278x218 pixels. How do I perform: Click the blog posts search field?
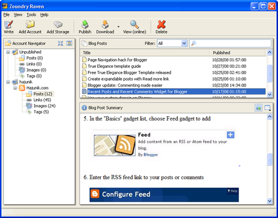[230, 43]
